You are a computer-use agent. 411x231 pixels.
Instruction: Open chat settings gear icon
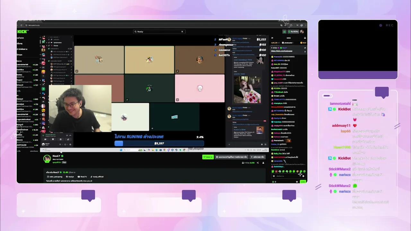[x=297, y=182]
